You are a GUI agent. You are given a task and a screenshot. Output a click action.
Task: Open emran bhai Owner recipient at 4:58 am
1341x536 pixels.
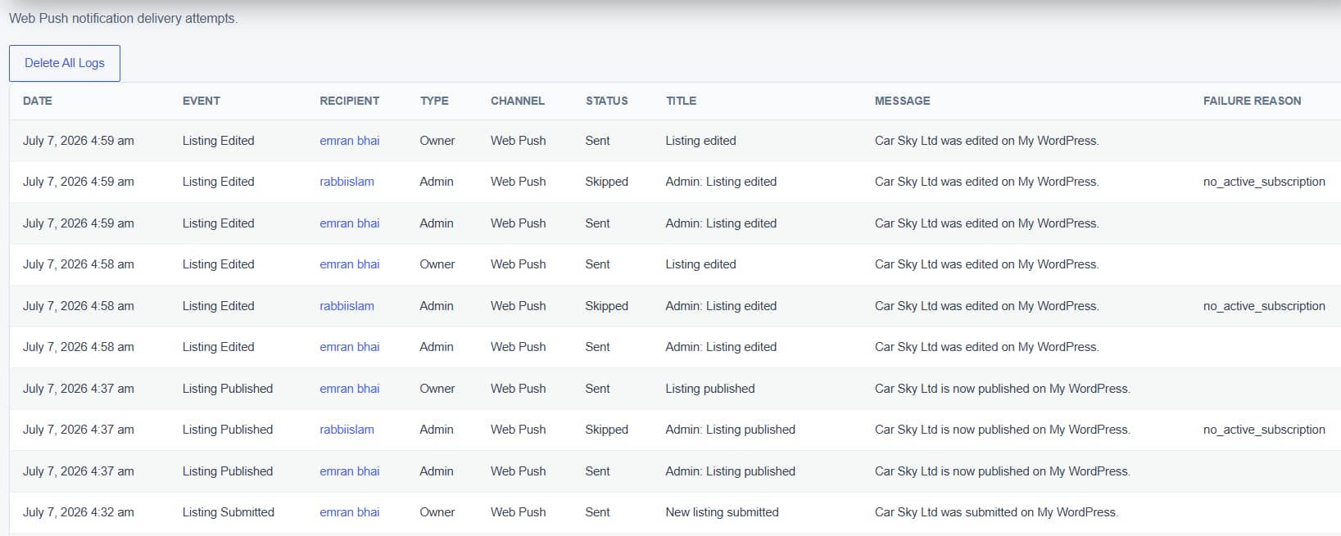350,264
